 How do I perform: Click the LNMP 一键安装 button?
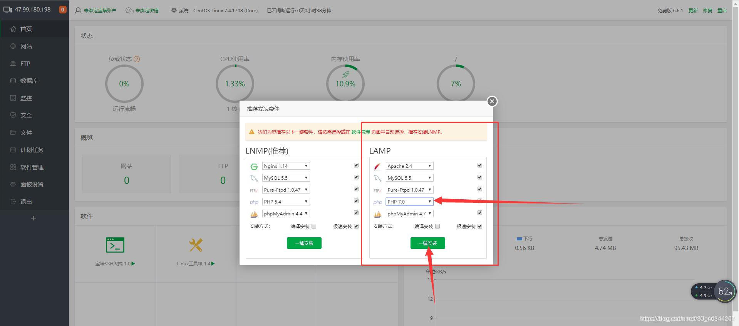tap(304, 243)
